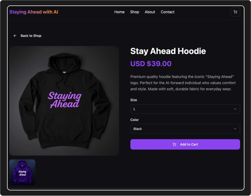
Task: Go to Home in navigation bar
Action: click(119, 12)
